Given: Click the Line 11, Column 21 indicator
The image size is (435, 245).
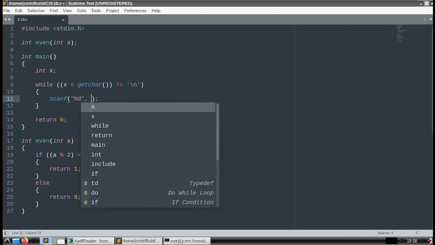Looking at the screenshot, I should pos(27,233).
